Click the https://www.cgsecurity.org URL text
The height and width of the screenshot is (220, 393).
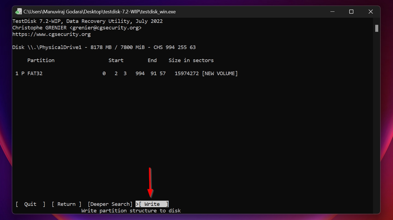click(x=51, y=34)
